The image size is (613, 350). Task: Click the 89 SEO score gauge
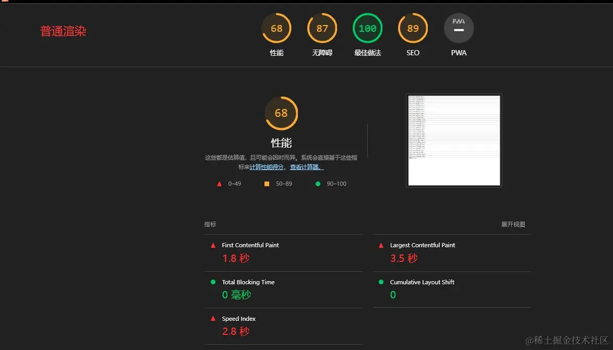click(x=413, y=28)
